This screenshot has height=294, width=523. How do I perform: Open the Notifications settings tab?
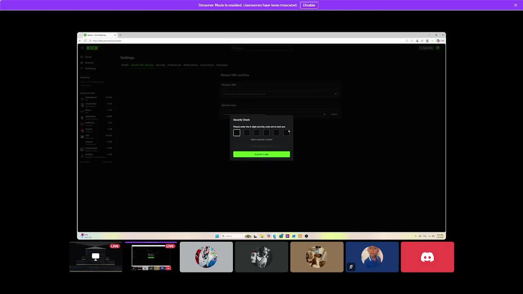[190, 65]
